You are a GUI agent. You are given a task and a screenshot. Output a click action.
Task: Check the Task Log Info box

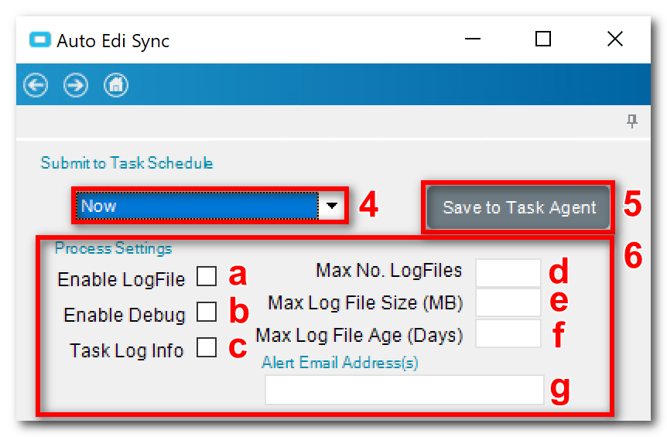pos(207,347)
